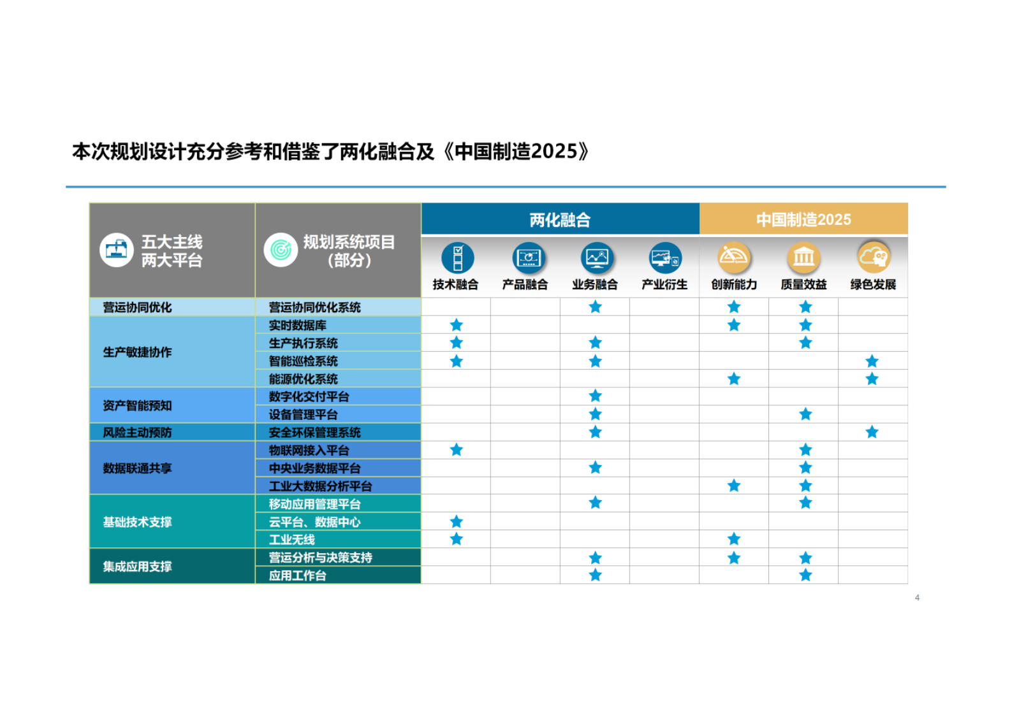
Task: Select the 绿色发展 cloud icon
Action: pos(873,257)
